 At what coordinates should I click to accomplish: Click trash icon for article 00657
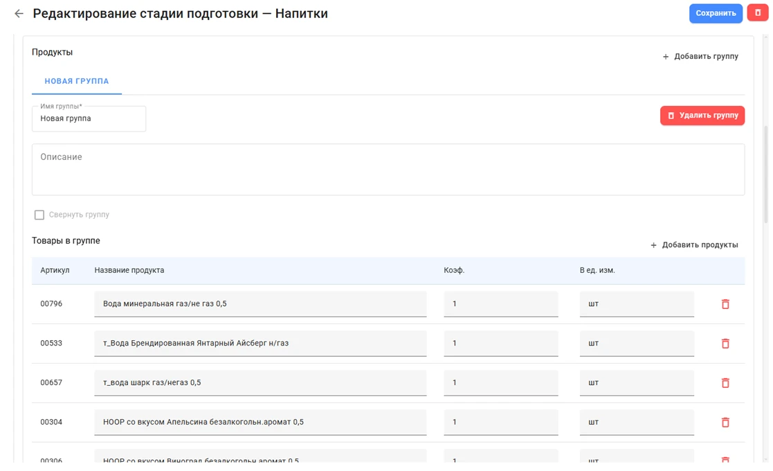pos(725,383)
